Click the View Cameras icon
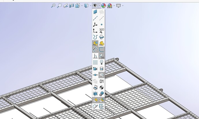This screenshot has width=199, height=119. 95,69
